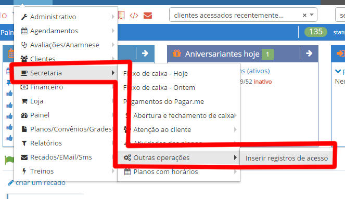This screenshot has height=199, width=345.
Task: Click the pencil icon beside criar um recado
Action: [10, 183]
